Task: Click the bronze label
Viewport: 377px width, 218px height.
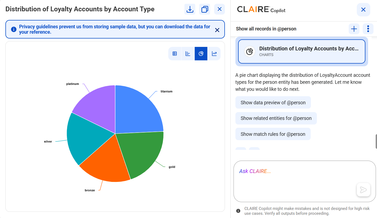Action: pos(90,190)
